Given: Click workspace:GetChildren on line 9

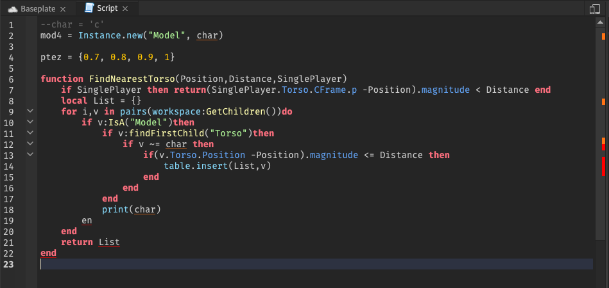Looking at the screenshot, I should (x=208, y=112).
